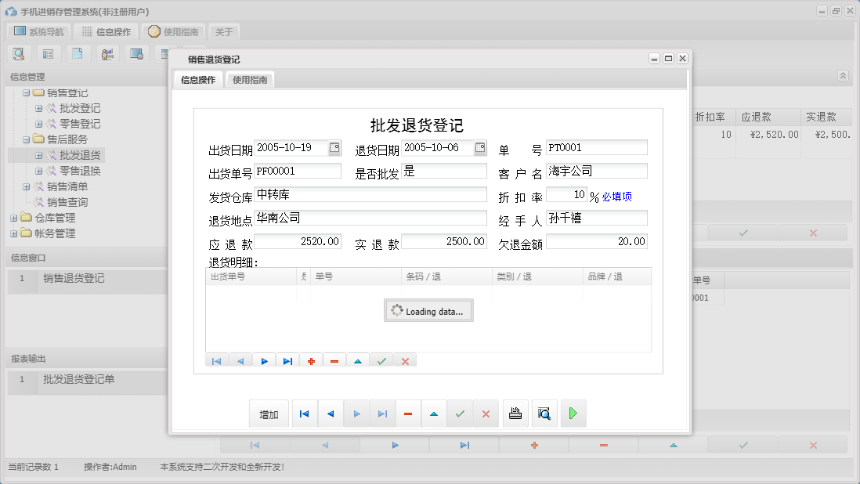Jump to first record in detail navigator

(215, 360)
